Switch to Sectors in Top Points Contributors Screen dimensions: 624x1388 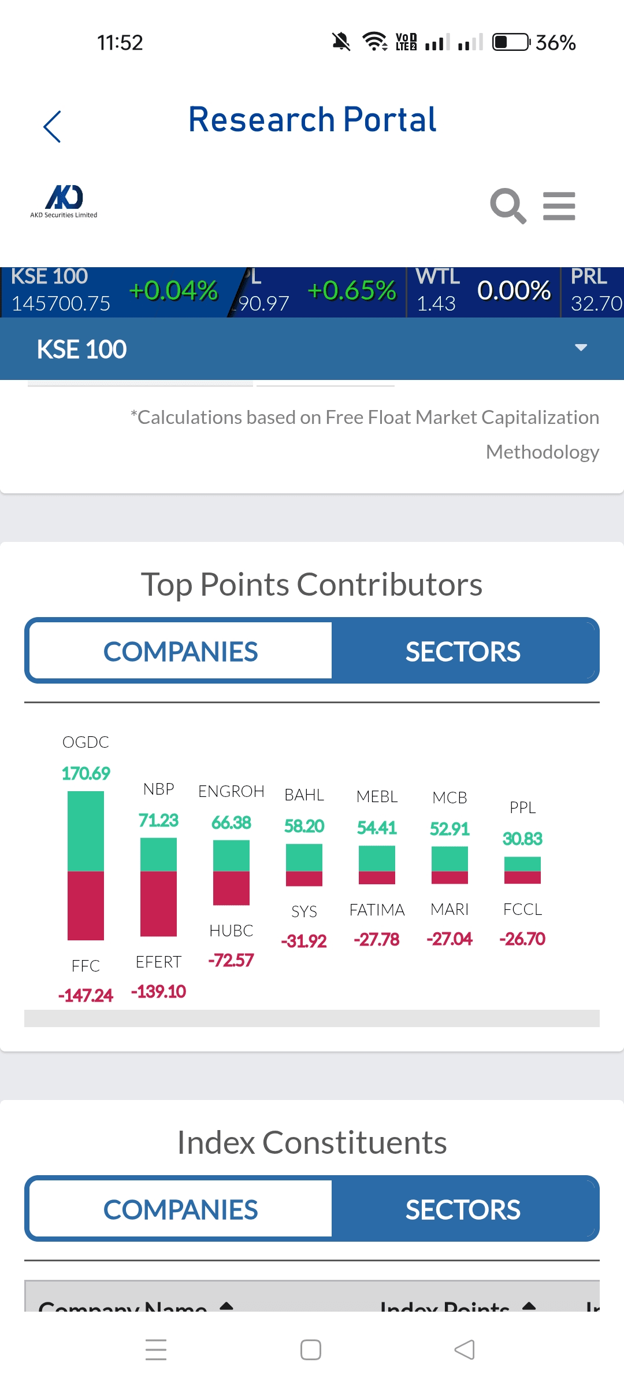pyautogui.click(x=463, y=651)
